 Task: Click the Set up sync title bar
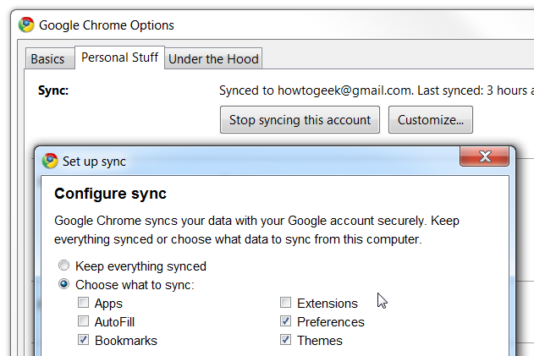(254, 161)
